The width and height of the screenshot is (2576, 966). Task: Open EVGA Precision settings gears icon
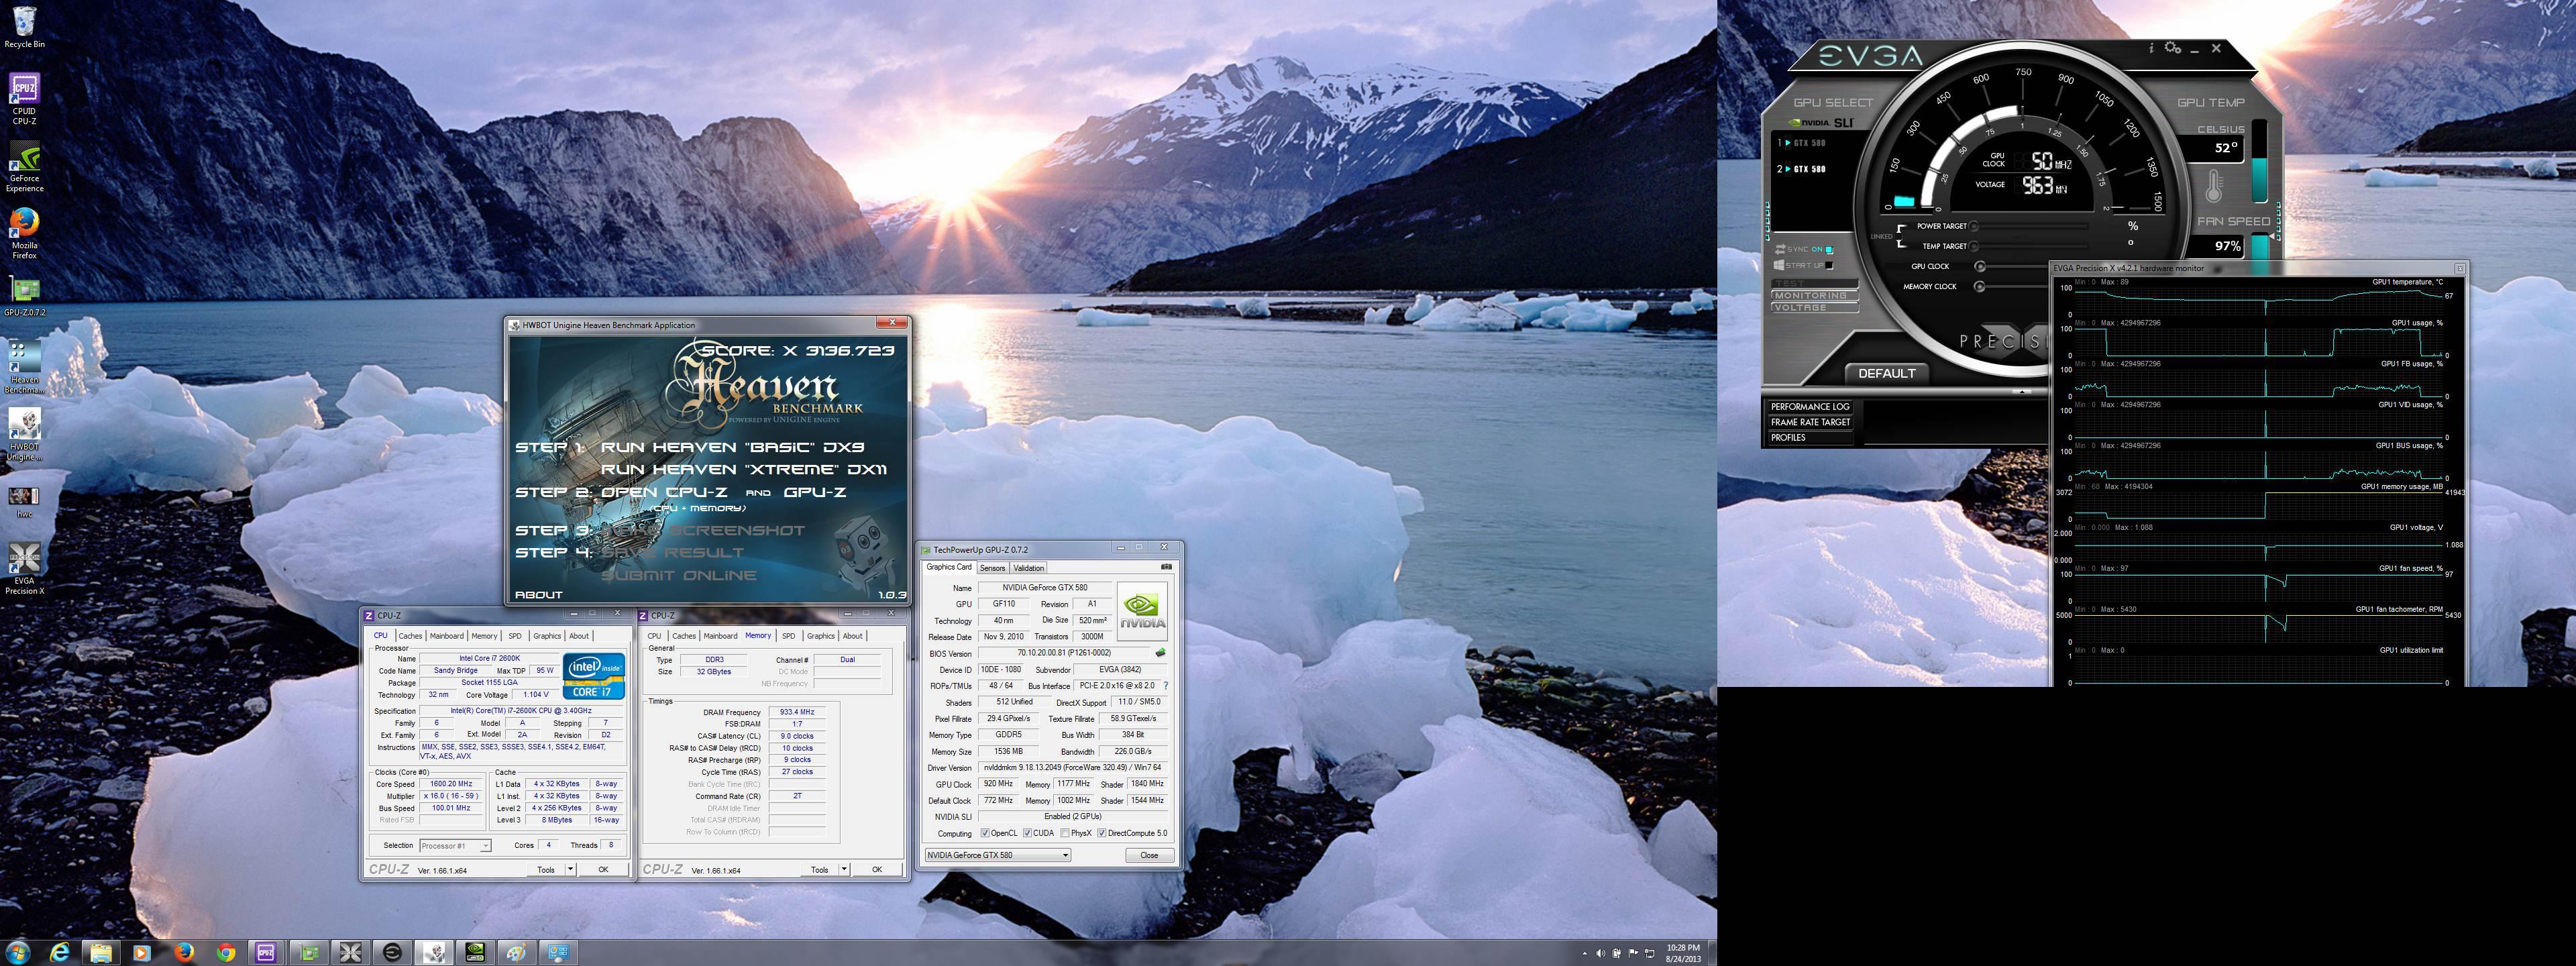tap(2172, 47)
